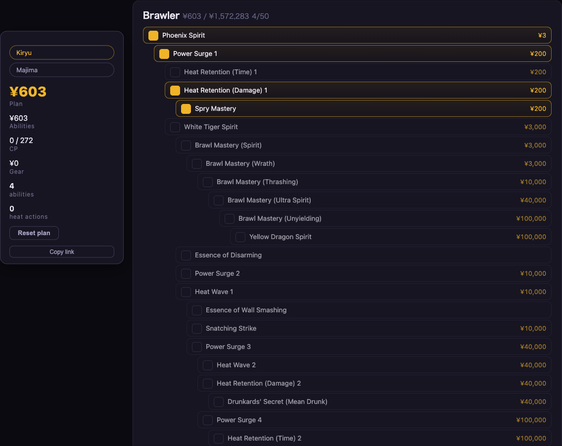Check the Essence of Wall Smashing checkbox
The width and height of the screenshot is (562, 446).
(x=197, y=310)
